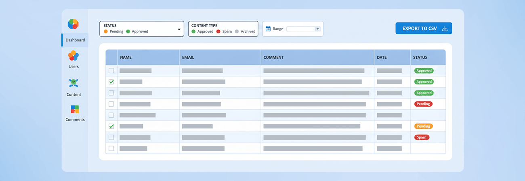The image size is (525, 181).
Task: Click the Spam status badge
Action: pyautogui.click(x=422, y=137)
